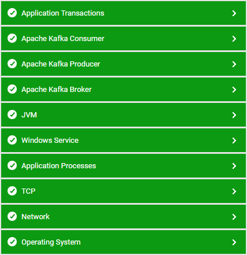247x255 pixels.
Task: Open the JVM layer with its right arrow
Action: [x=234, y=115]
